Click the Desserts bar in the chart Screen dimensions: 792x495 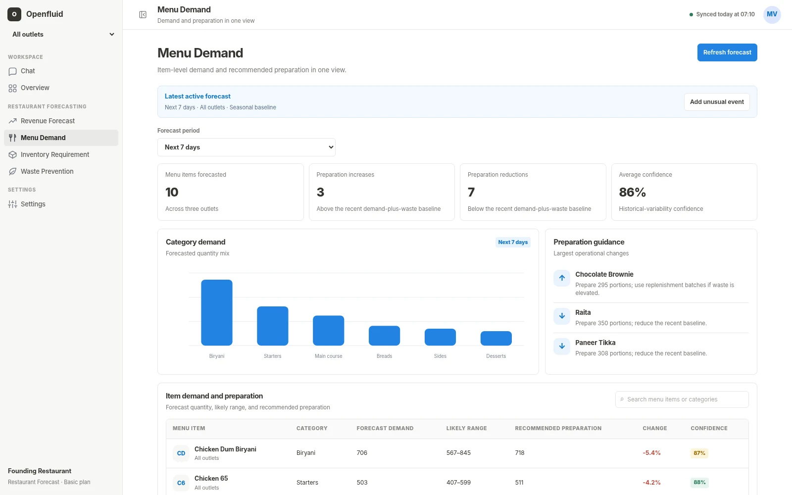(496, 339)
